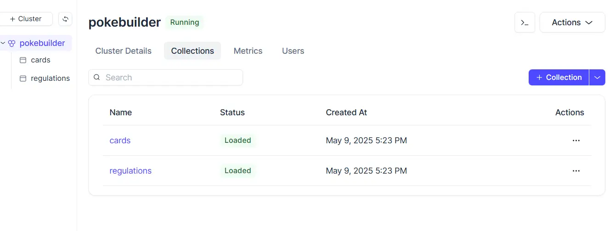Open the cards collection link in table
This screenshot has height=231, width=615.
[120, 141]
